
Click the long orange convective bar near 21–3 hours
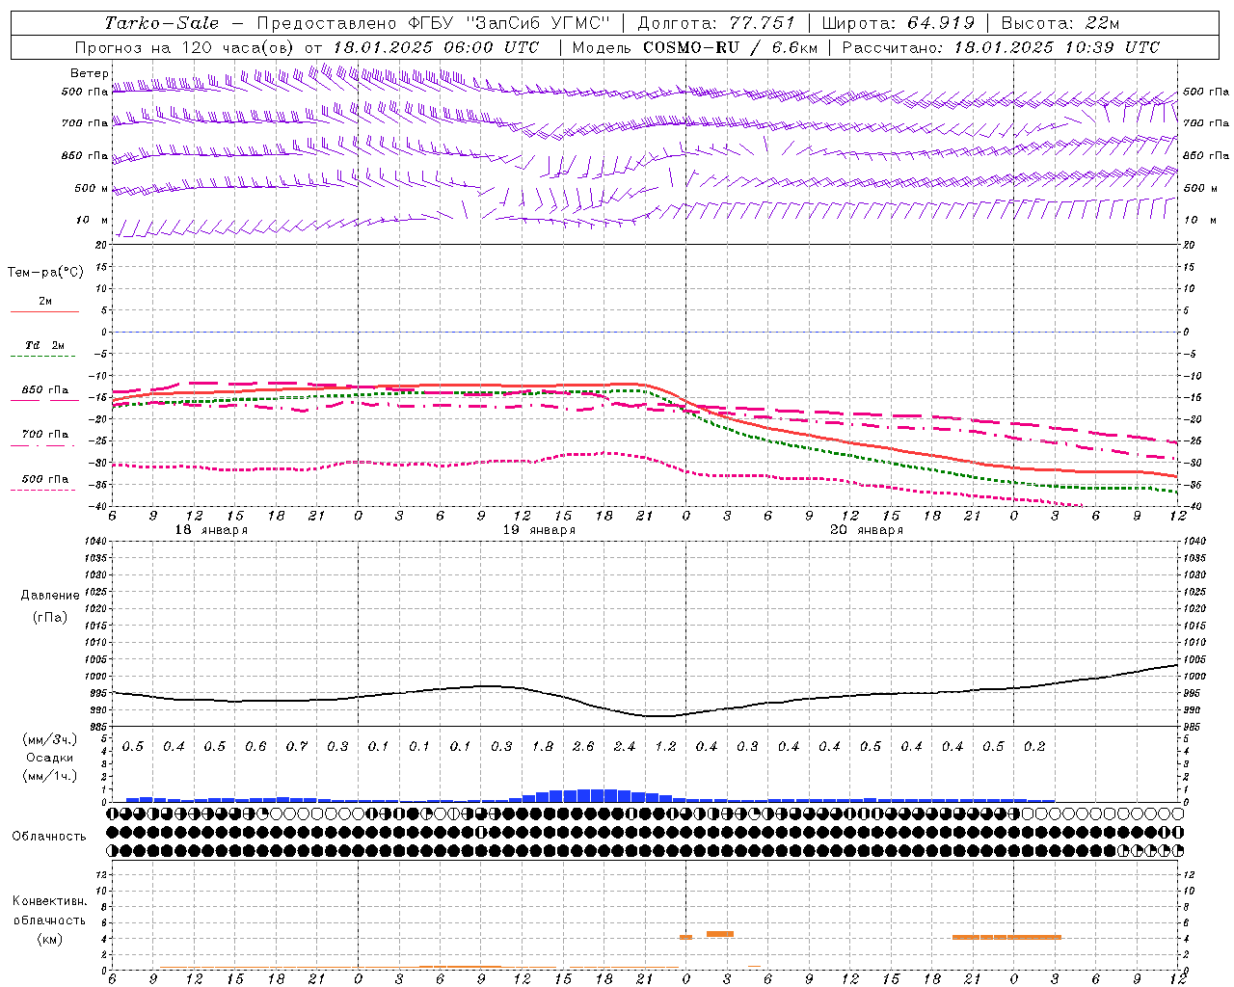pyautogui.click(x=1006, y=937)
